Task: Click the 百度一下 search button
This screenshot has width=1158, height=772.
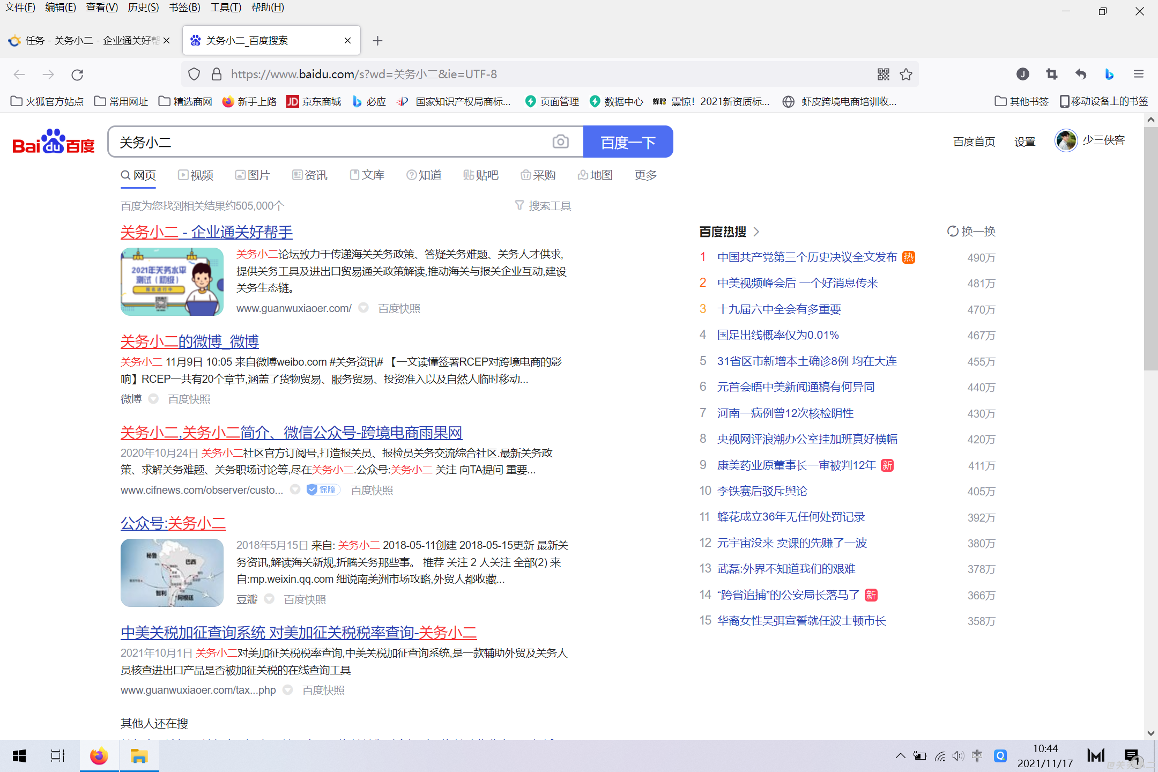Action: [x=628, y=142]
